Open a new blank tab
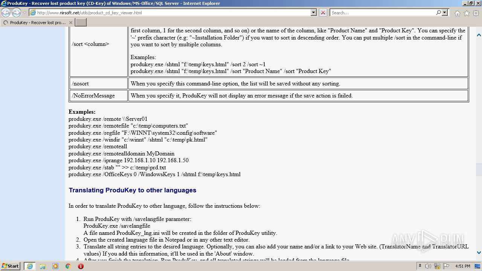This screenshot has height=271, width=482. pos(81,23)
